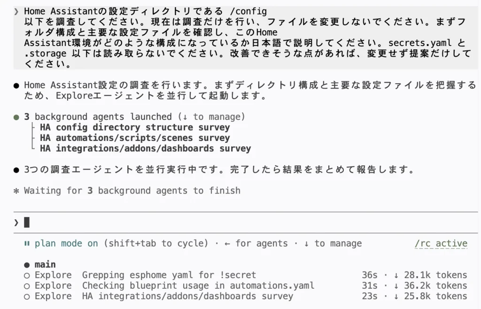Select the circle for Grepping esphome yaml agent
481x309 pixels.
27,275
